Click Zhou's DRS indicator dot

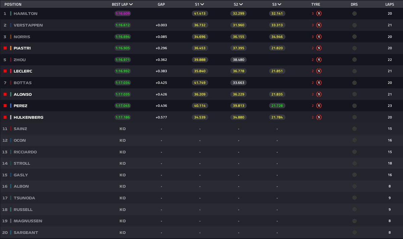point(354,59)
